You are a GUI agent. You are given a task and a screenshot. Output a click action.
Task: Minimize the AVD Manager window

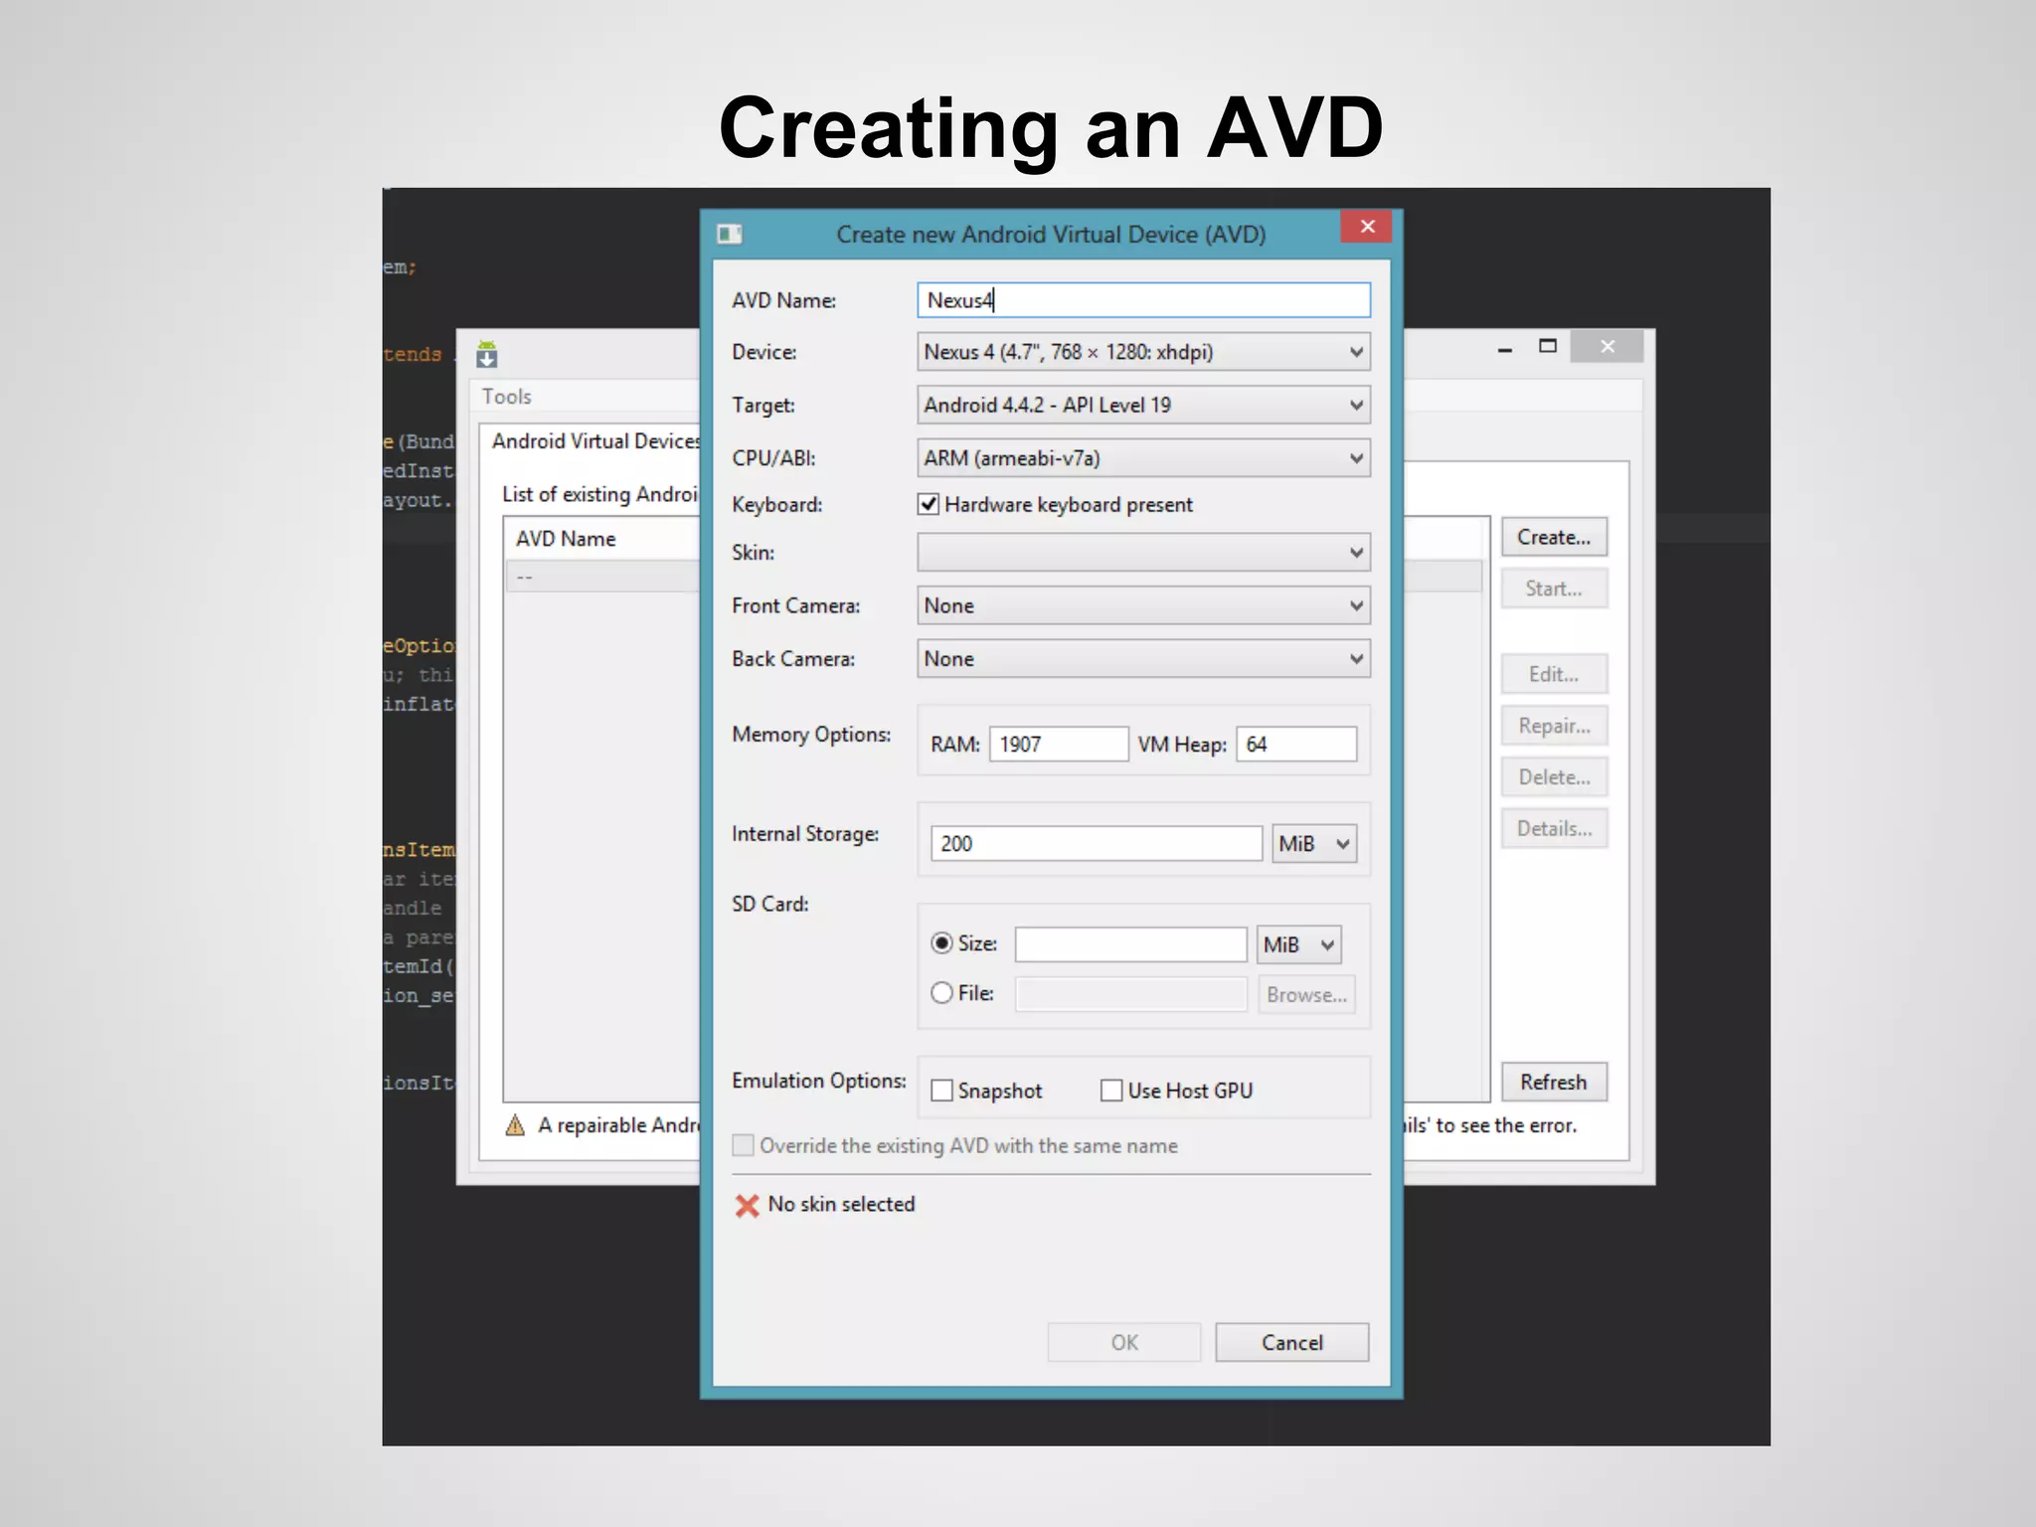point(1505,347)
